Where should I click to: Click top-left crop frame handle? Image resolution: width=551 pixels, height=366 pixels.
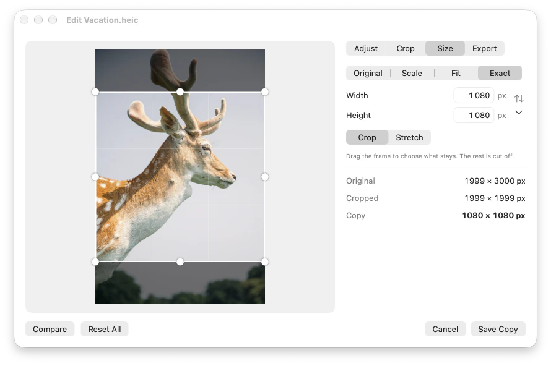[95, 91]
